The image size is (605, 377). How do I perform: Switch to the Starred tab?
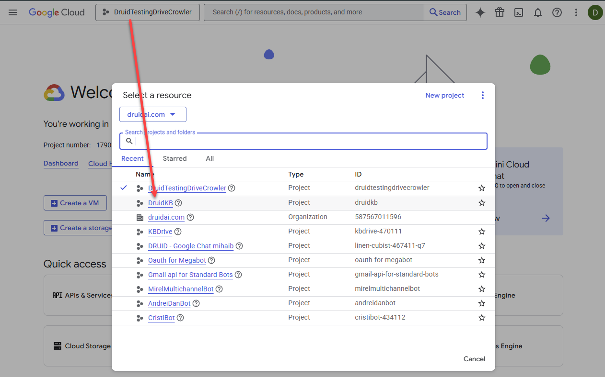point(175,158)
